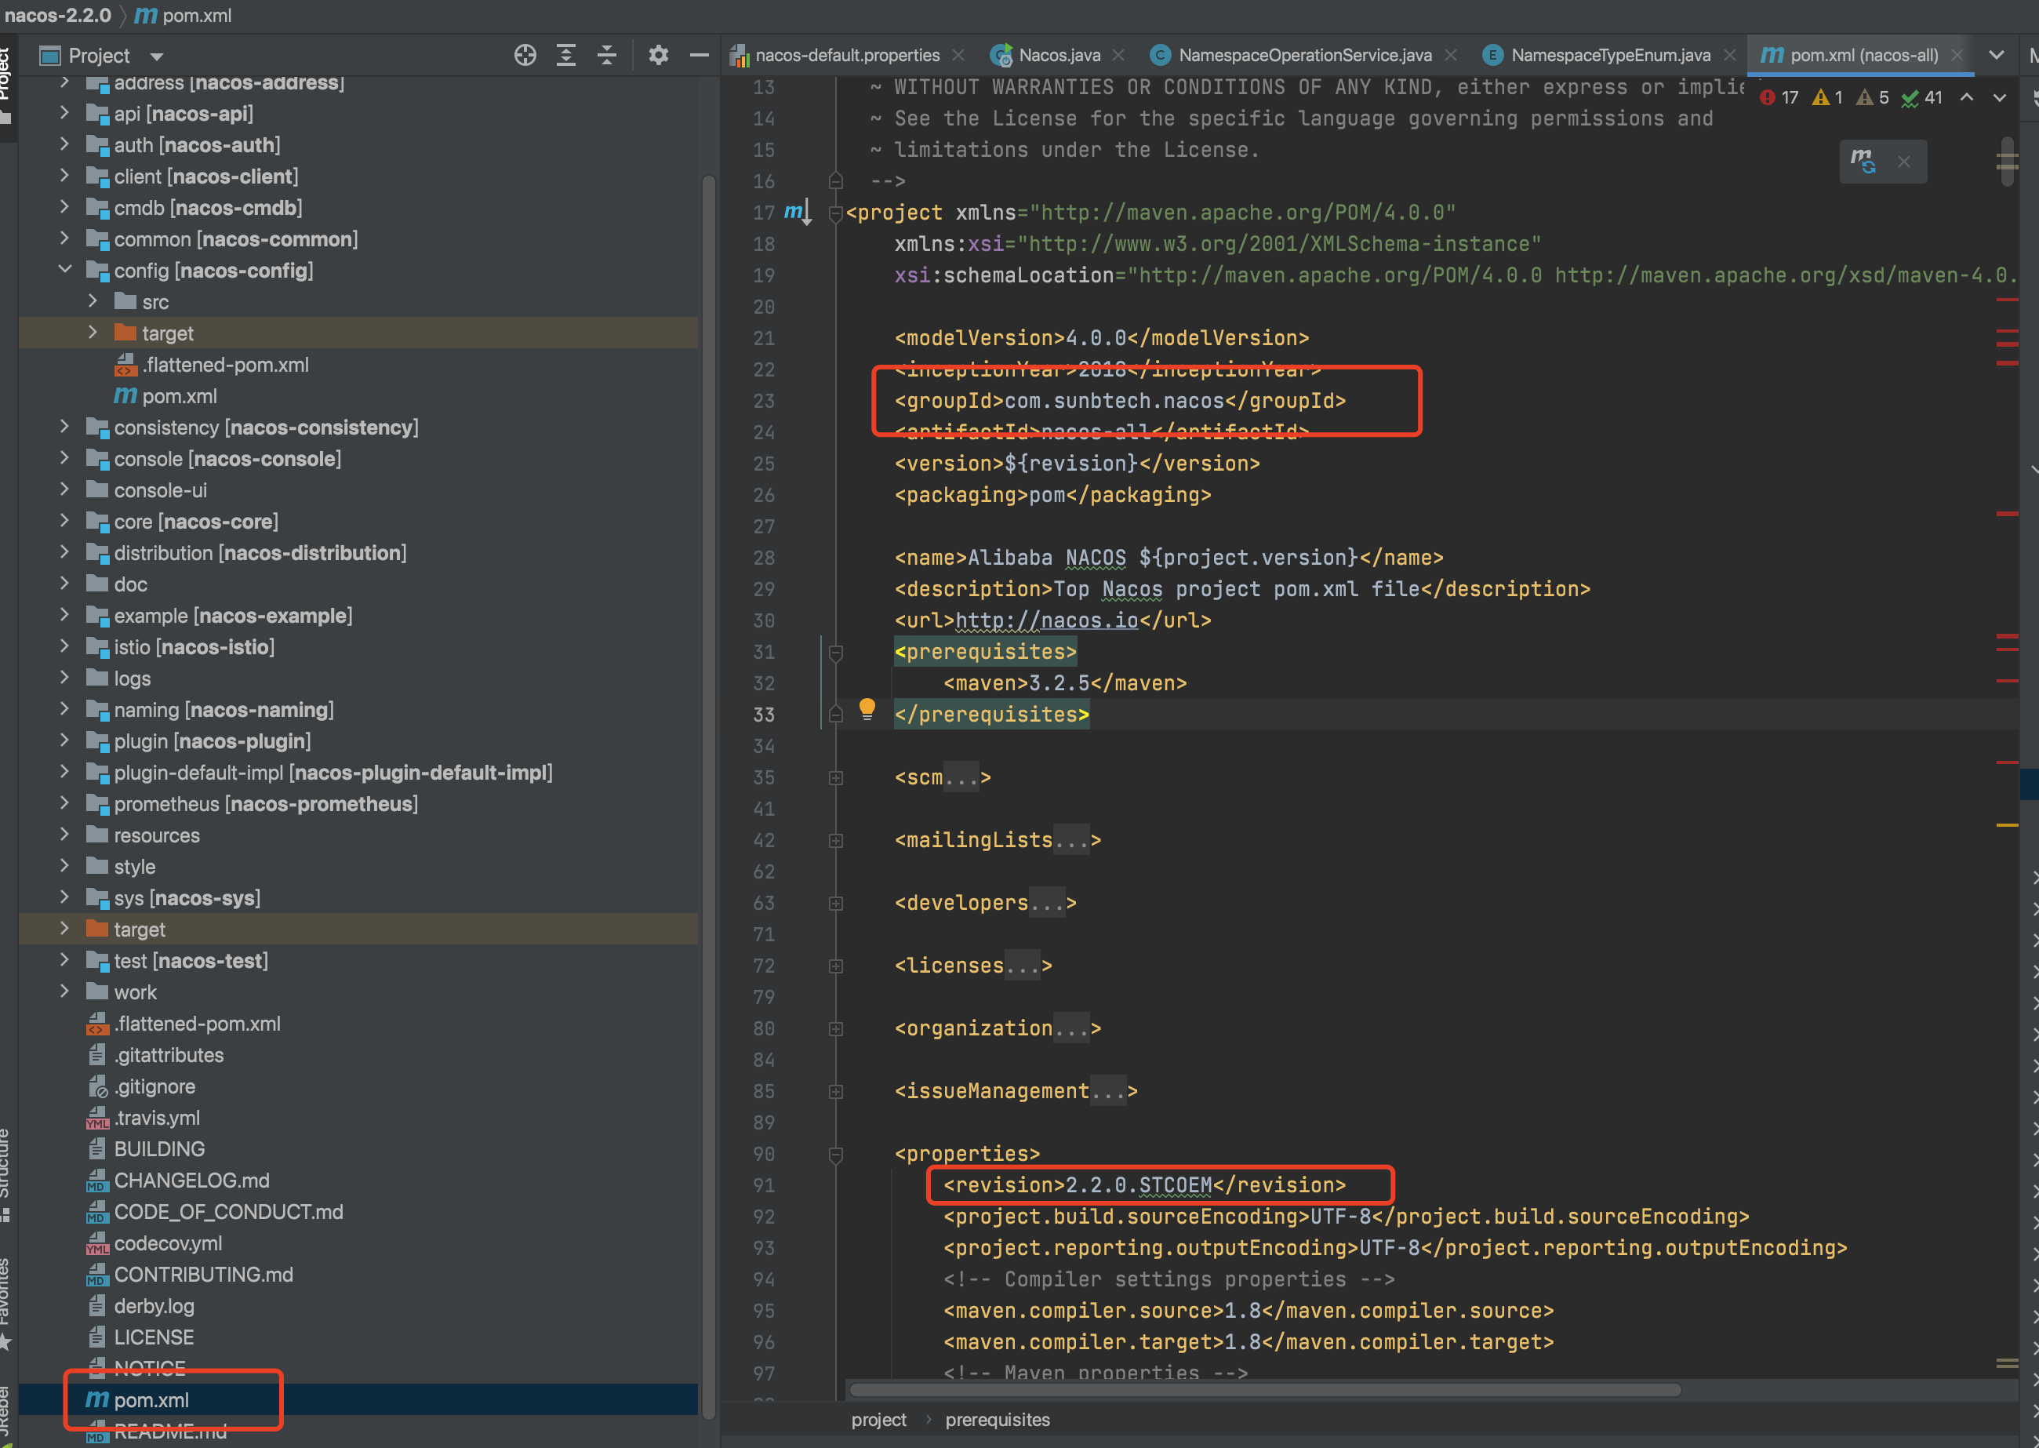The height and width of the screenshot is (1448, 2039).
Task: Unfold the scm block on line 35
Action: pos(836,777)
